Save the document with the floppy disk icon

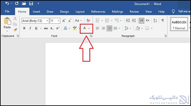[x=31, y=4]
